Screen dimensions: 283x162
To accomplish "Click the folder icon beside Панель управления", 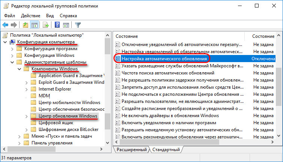I will click(26, 143).
